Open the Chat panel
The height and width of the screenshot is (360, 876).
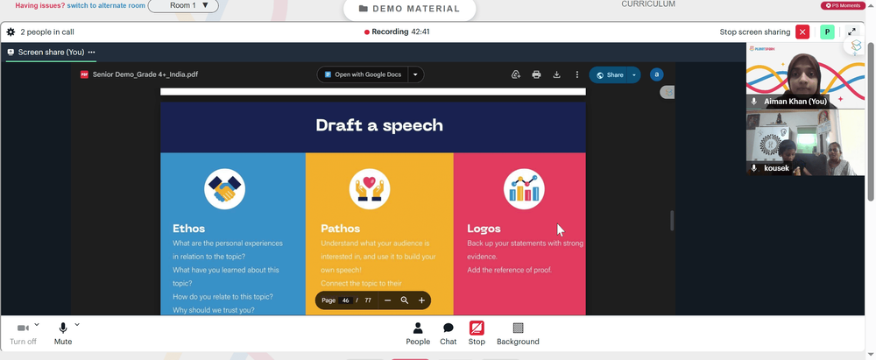448,334
